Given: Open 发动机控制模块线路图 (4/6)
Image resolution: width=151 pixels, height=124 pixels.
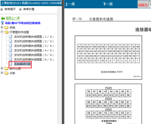Looking at the screenshot, I should 34,50.
